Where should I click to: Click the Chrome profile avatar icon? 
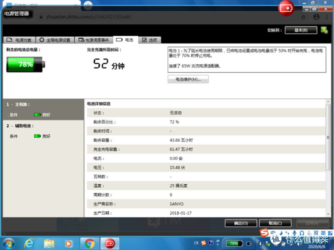point(316,17)
